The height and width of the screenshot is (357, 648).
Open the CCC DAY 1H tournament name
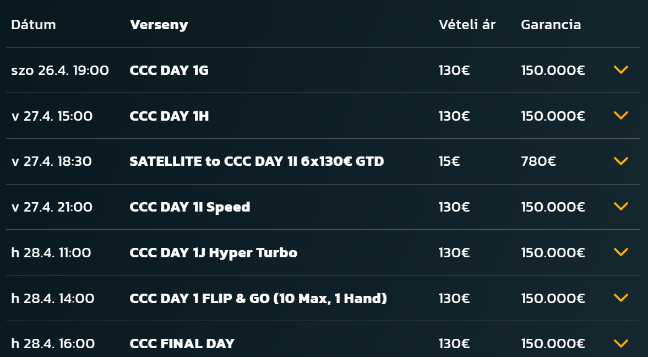[169, 116]
